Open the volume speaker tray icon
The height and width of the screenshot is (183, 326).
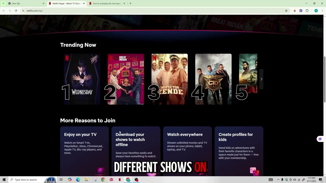pos(295,180)
